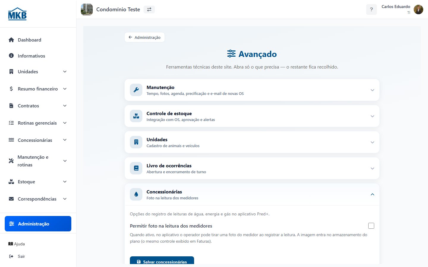
Task: Open the Ajuda link
Action: (x=17, y=244)
